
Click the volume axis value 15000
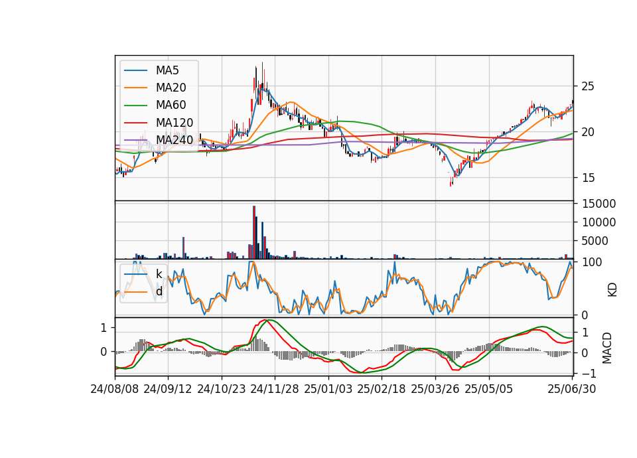(x=599, y=204)
